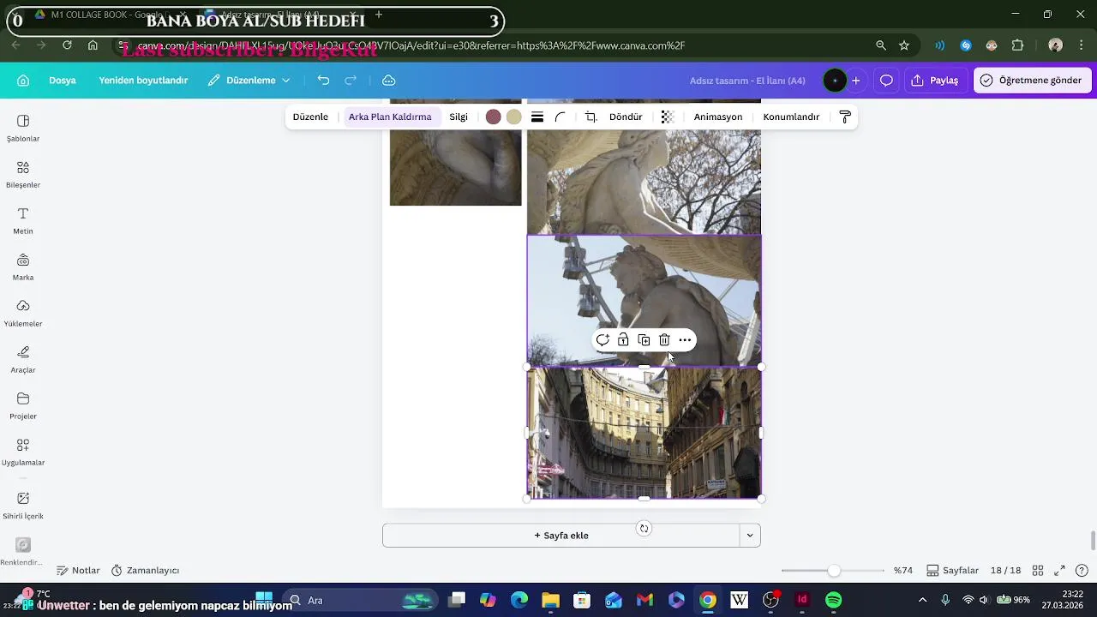This screenshot has width=1097, height=617.
Task: Open the Yüklemeler uploads panel
Action: [23, 314]
